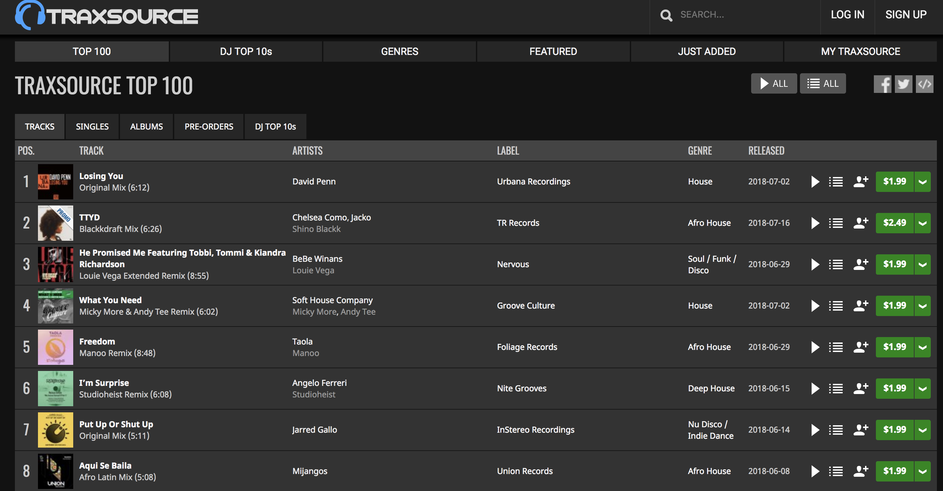
Task: Click the Play ALL button
Action: point(774,84)
